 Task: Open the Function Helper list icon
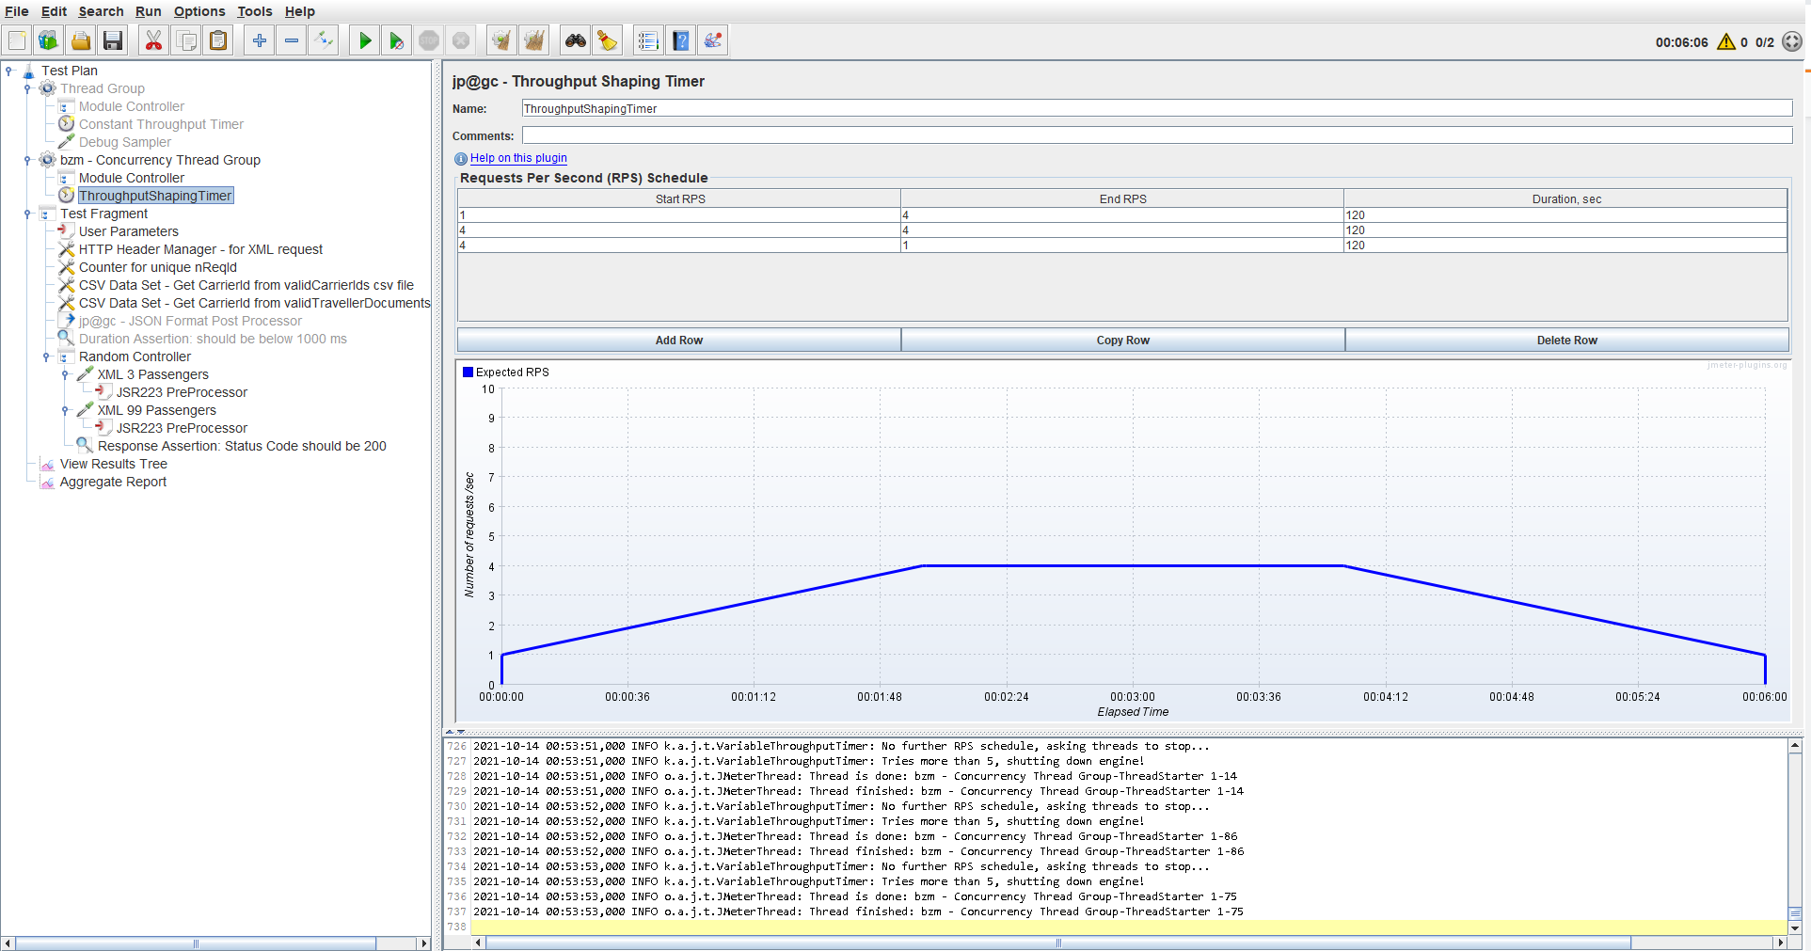coord(648,40)
